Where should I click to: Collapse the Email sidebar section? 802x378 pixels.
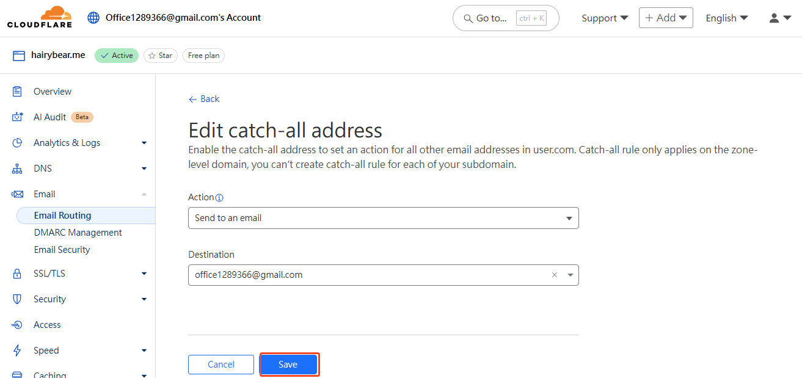[144, 194]
